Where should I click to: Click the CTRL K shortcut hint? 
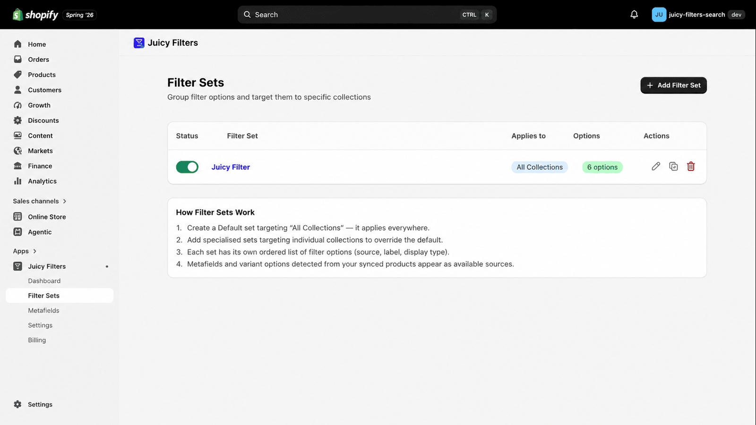pos(476,15)
